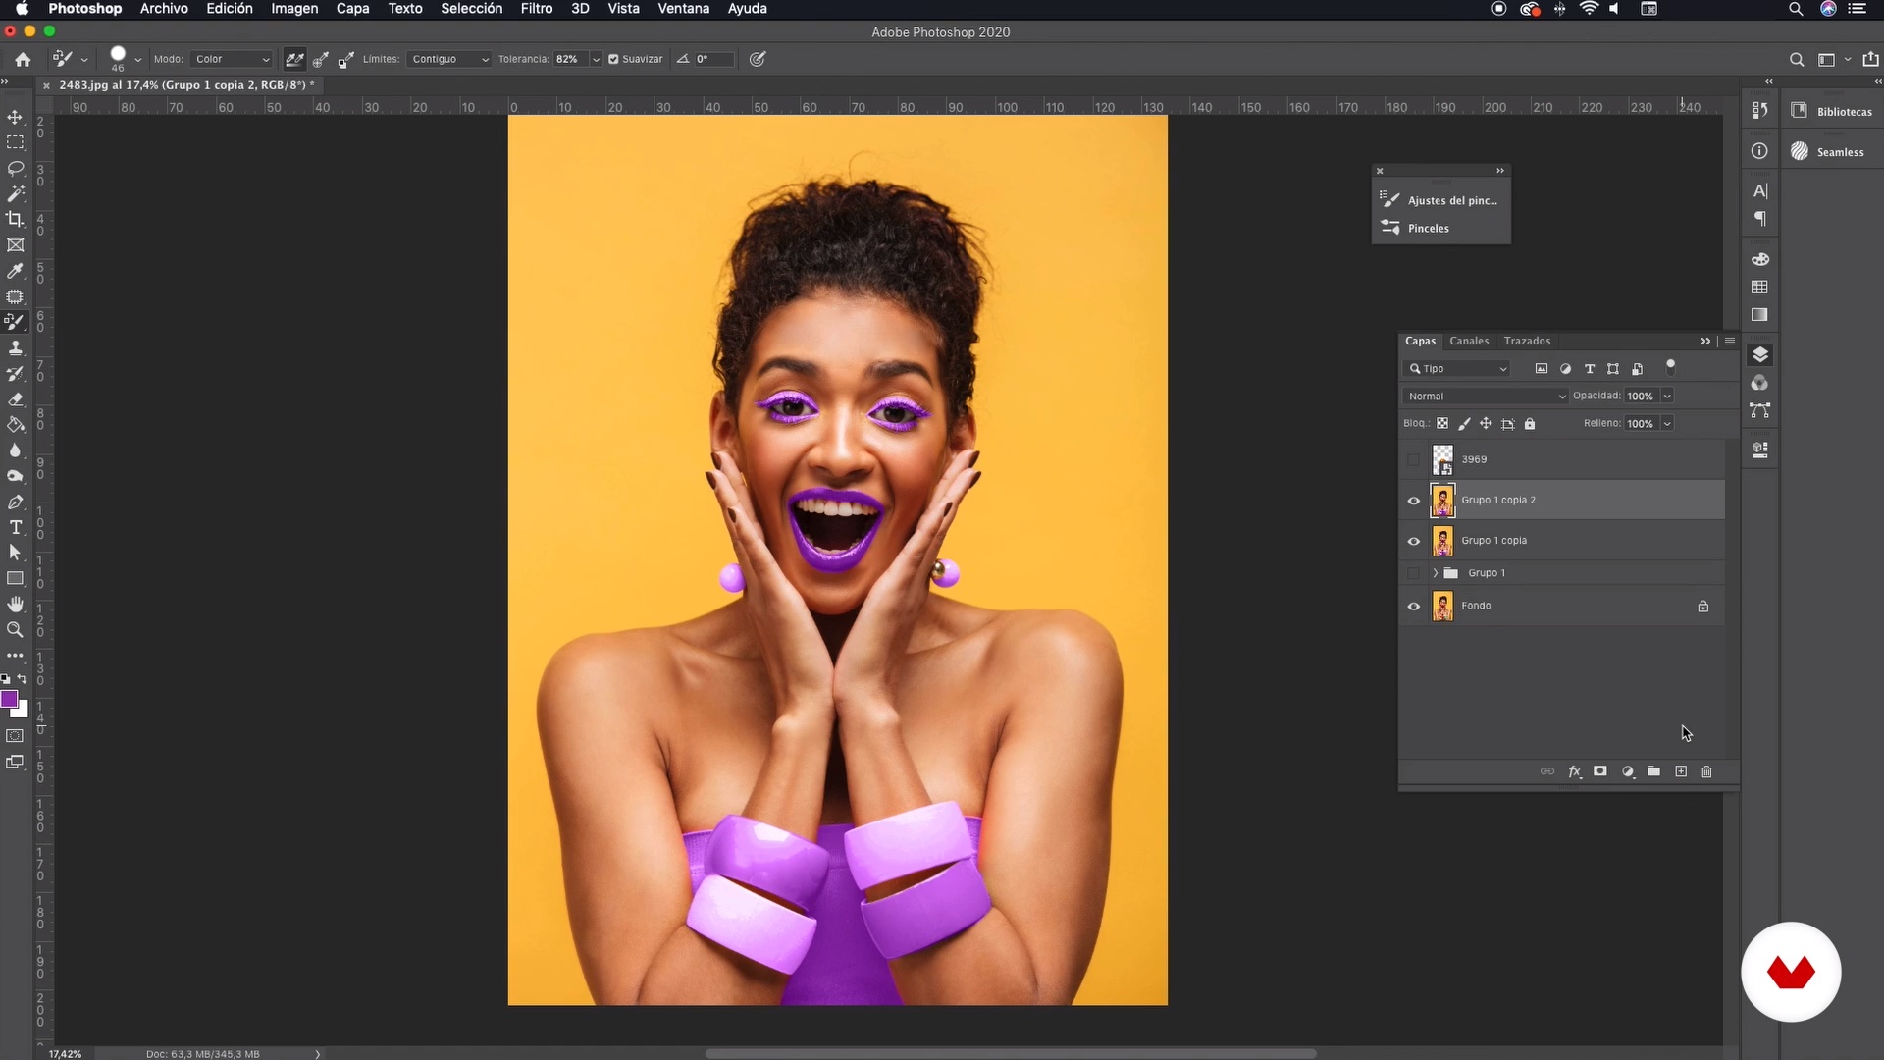Expand the Grupo 1 folder
The height and width of the screenshot is (1060, 1884).
[1436, 573]
